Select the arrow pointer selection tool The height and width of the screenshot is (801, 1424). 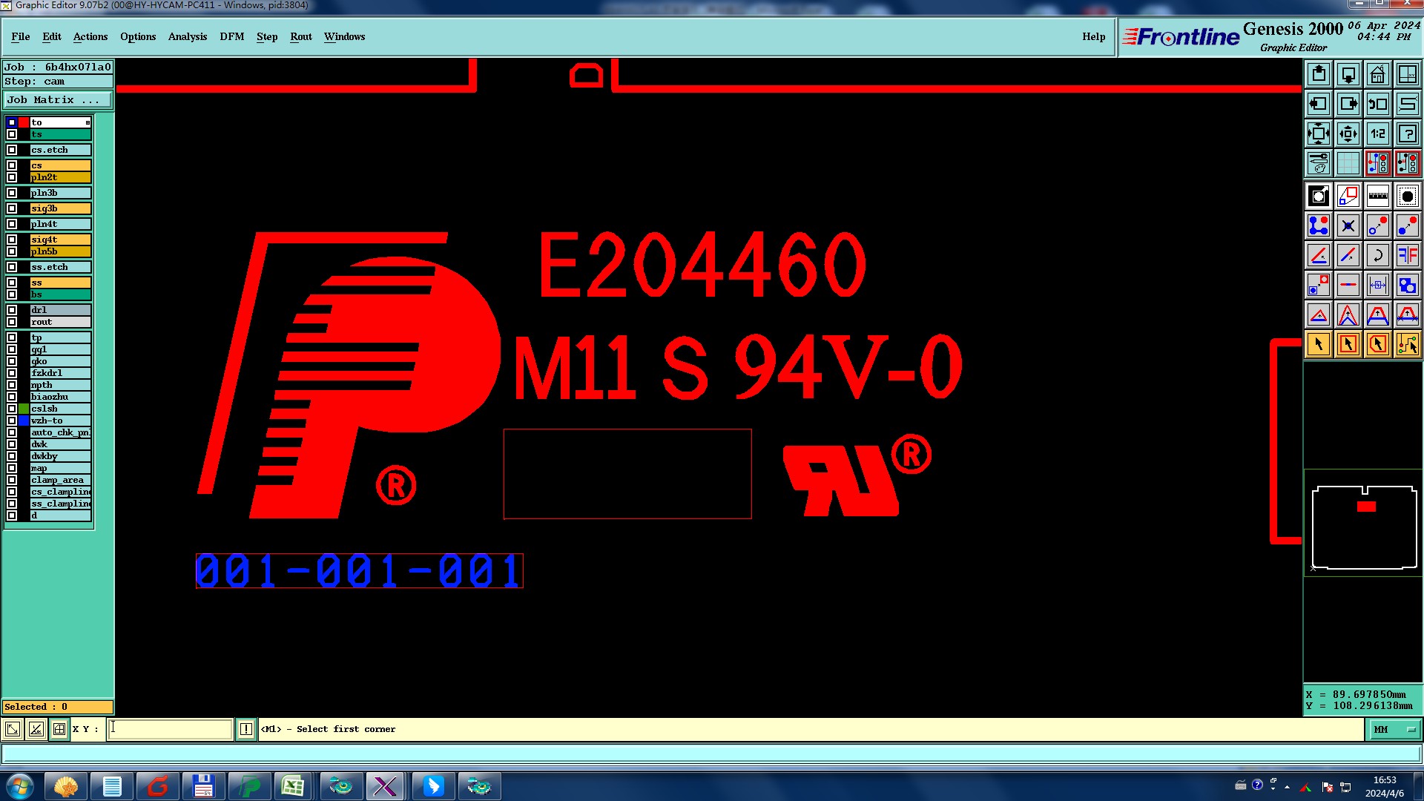[1319, 344]
